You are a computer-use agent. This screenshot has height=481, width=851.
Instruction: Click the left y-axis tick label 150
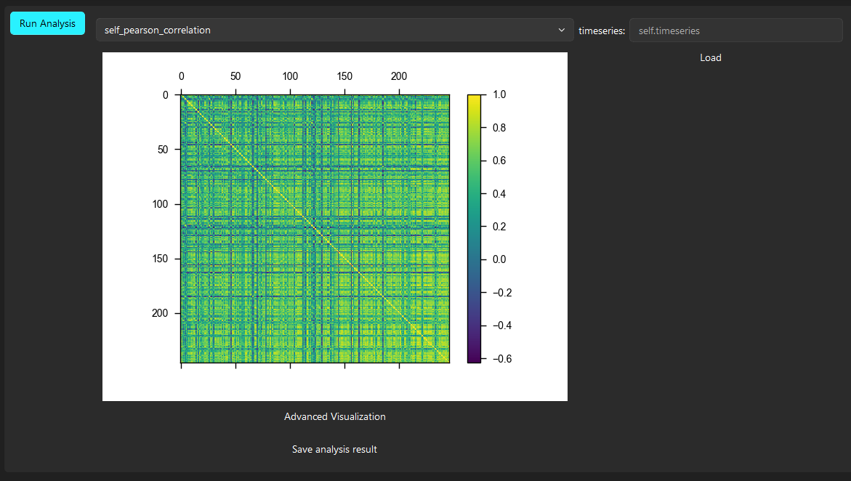pyautogui.click(x=159, y=259)
